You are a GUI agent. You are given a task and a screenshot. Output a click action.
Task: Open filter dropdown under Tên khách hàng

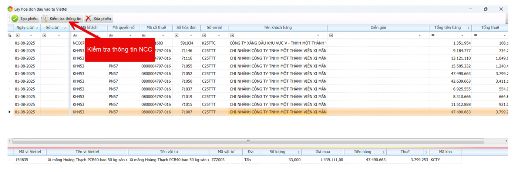point(323,35)
